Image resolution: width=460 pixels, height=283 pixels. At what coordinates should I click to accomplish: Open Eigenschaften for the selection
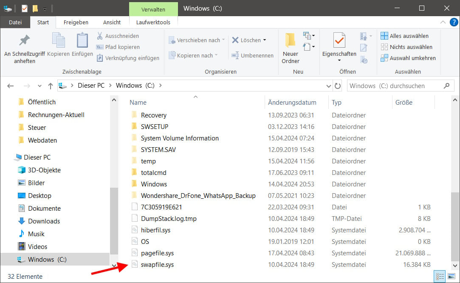(x=339, y=45)
